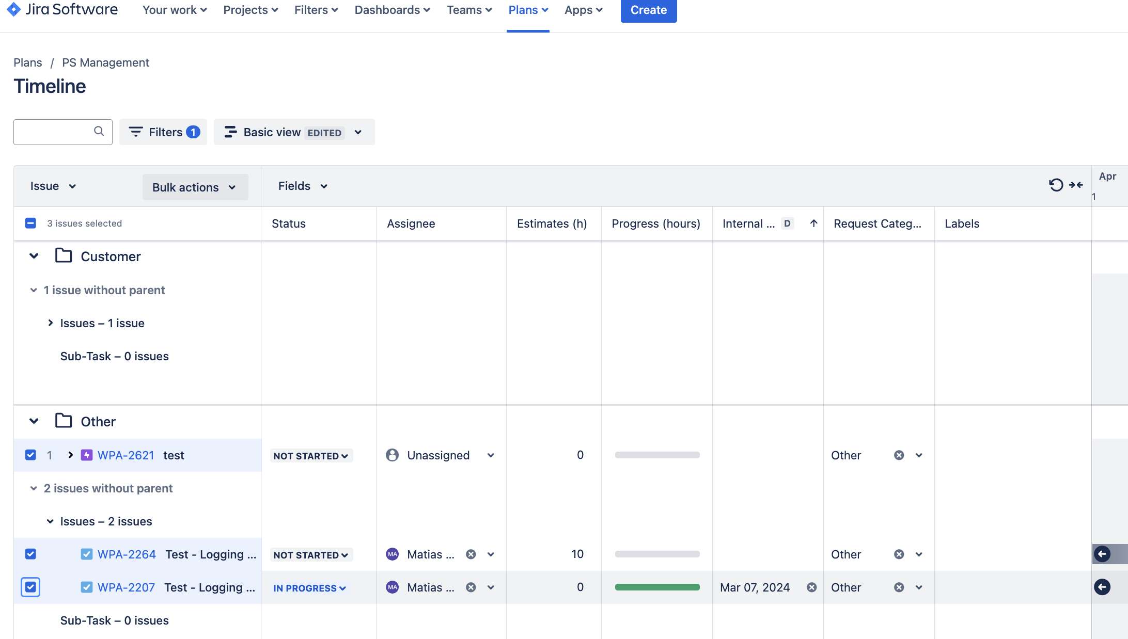Click the Jira Software logo
The width and height of the screenshot is (1128, 639).
[62, 9]
